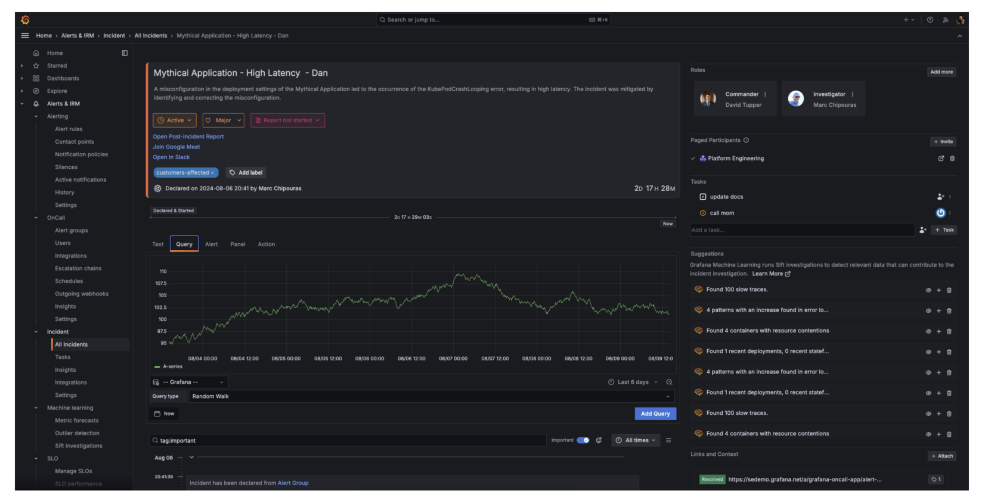The image size is (988, 503).
Task: Open the hamburger navigation menu
Action: [25, 36]
